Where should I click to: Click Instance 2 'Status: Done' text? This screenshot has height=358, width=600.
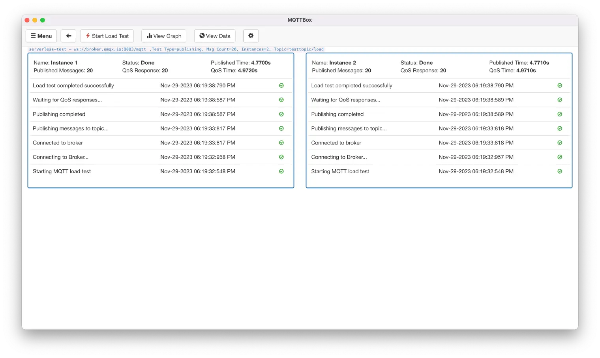click(x=416, y=63)
